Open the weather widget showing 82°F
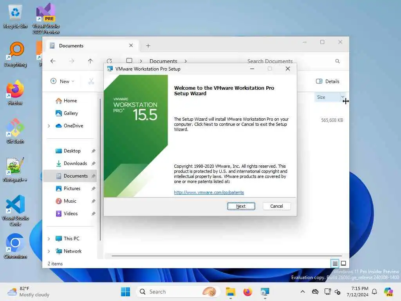The image size is (401, 301). 29,292
